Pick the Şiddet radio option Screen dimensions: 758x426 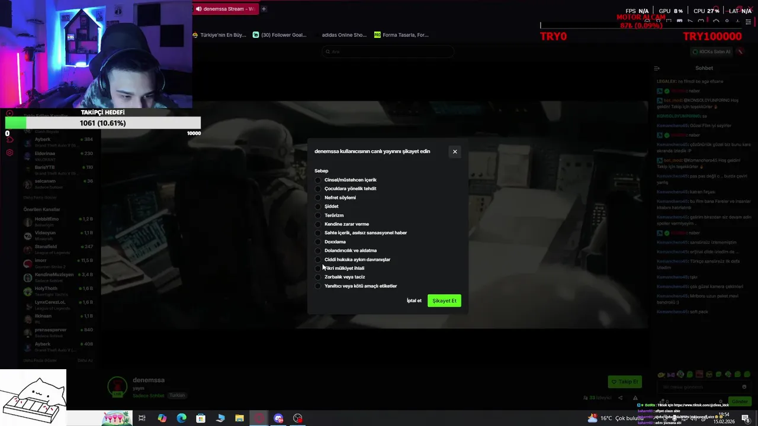coord(318,206)
